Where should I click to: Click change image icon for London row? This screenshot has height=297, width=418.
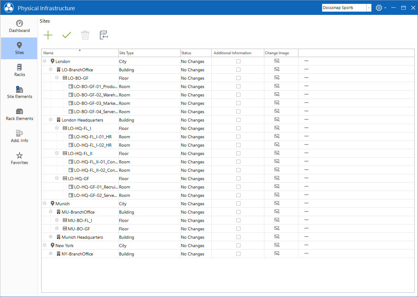[x=277, y=61]
